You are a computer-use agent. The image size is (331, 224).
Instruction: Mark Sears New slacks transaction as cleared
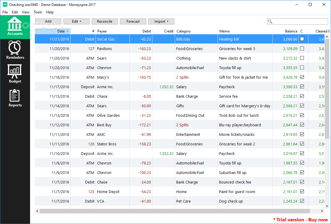[x=302, y=58]
